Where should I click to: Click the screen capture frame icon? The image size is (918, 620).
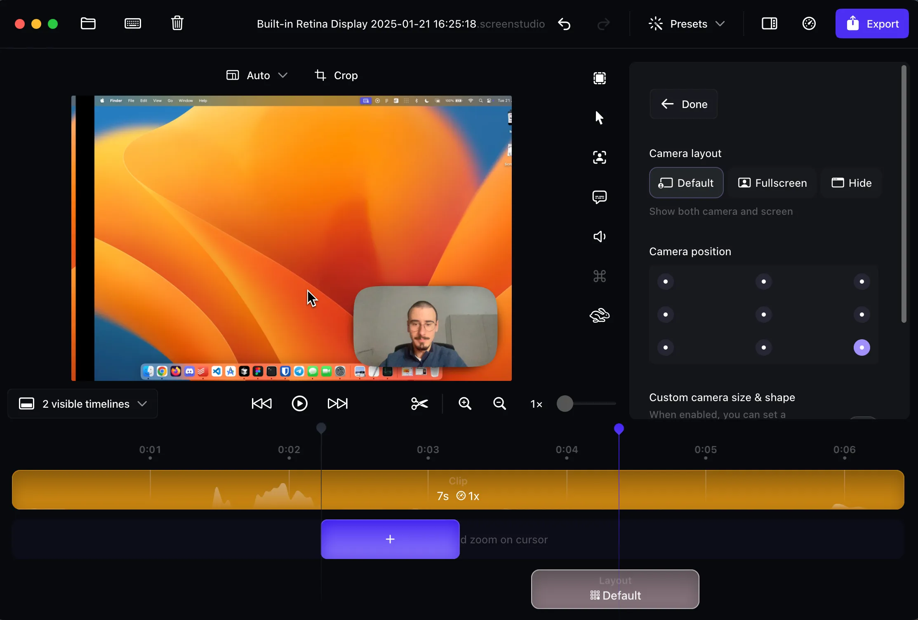click(x=599, y=78)
